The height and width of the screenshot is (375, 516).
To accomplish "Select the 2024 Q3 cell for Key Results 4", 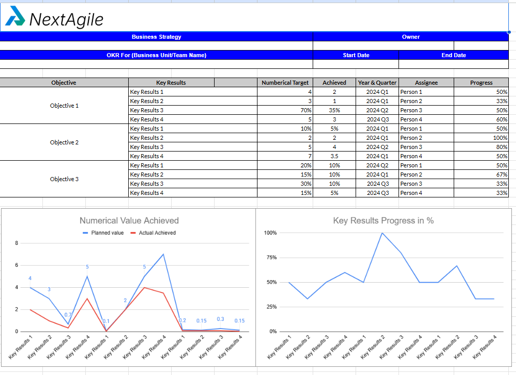I will (377, 119).
